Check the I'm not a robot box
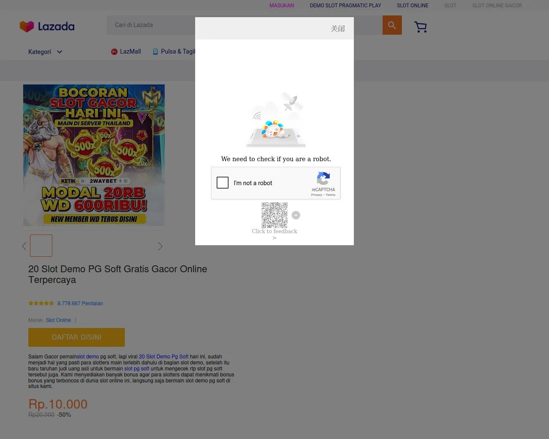Image resolution: width=549 pixels, height=439 pixels. pos(223,183)
